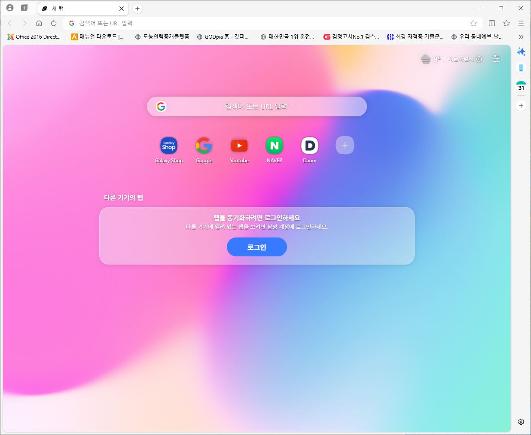Open the 도농인력중개플랫폼 bookmark

tap(162, 37)
